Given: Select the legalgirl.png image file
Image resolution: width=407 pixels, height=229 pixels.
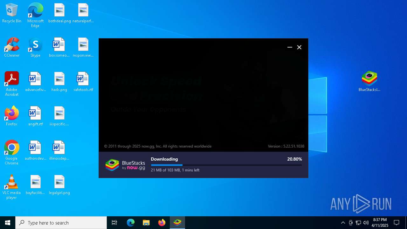Looking at the screenshot, I should 59,185.
